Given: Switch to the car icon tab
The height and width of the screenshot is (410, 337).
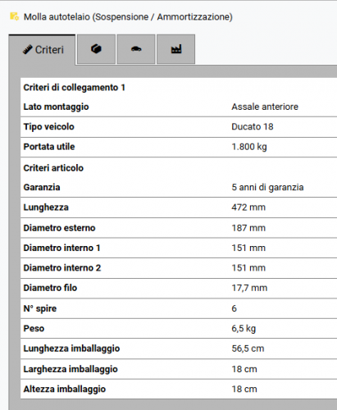Looking at the screenshot, I should tap(136, 49).
